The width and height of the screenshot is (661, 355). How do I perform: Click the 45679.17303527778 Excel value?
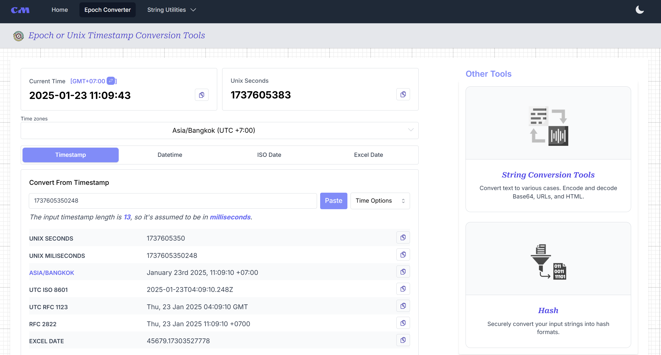coord(178,341)
